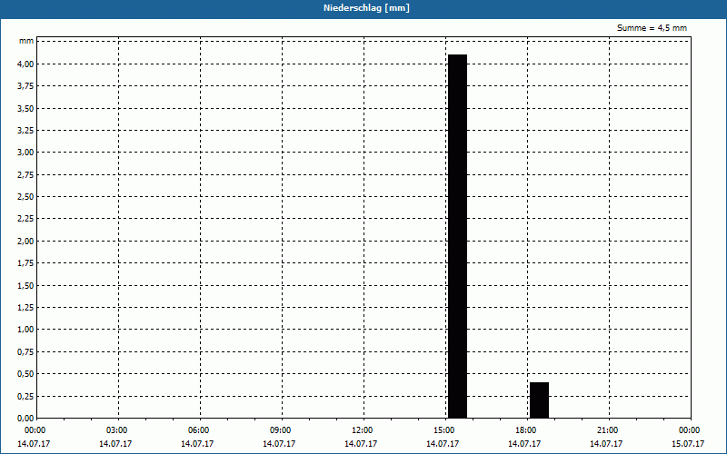
Task: Click the 15.07.17 date label
Action: tap(688, 444)
